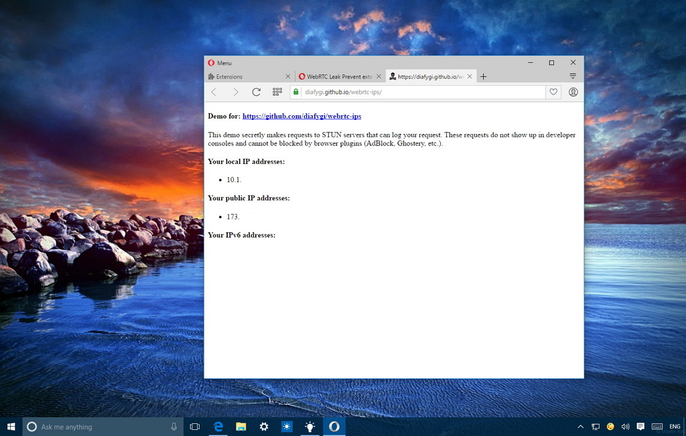The width and height of the screenshot is (686, 436).
Task: Close the WebRTC Leak Prevent tab
Action: (379, 76)
